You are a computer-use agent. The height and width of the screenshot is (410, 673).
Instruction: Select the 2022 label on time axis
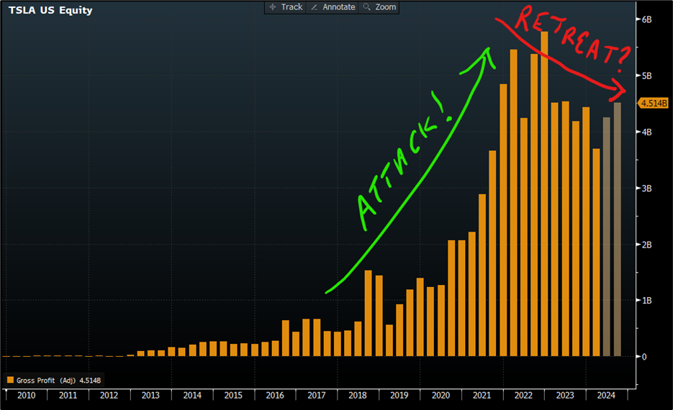point(523,396)
